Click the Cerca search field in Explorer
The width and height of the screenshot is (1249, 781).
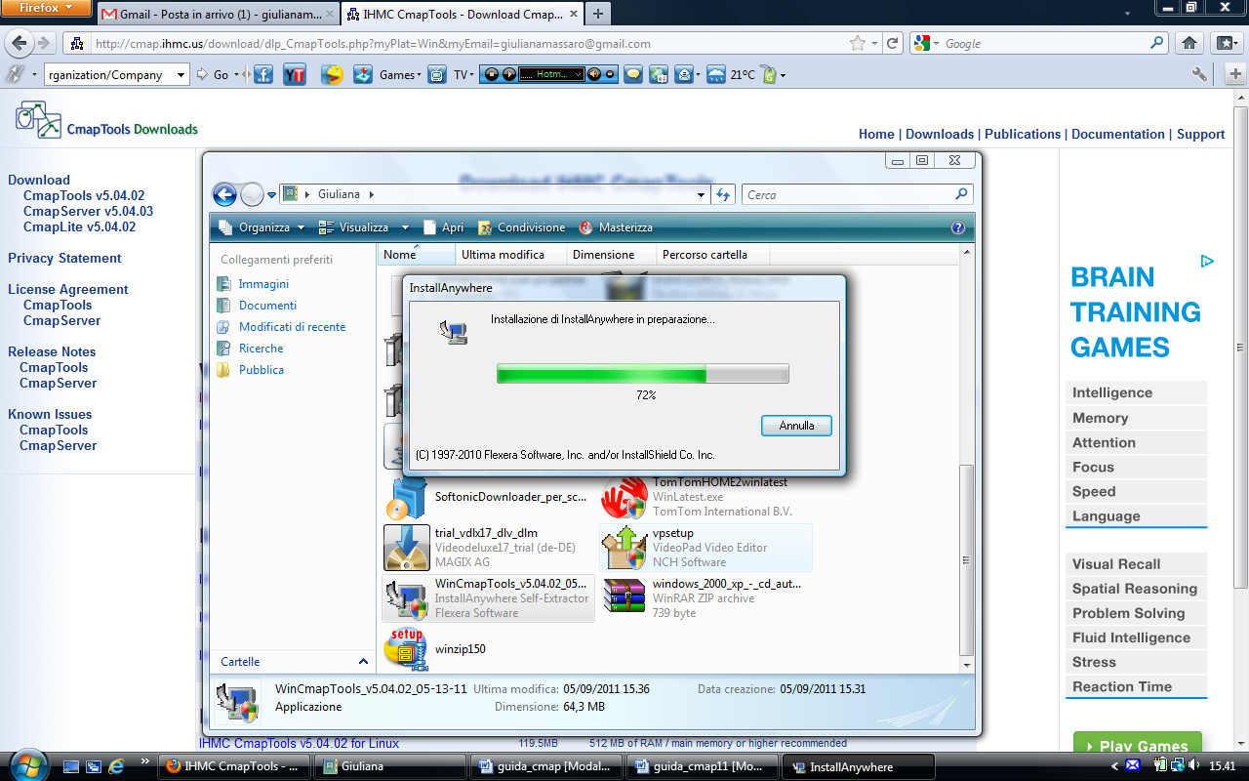click(x=857, y=194)
